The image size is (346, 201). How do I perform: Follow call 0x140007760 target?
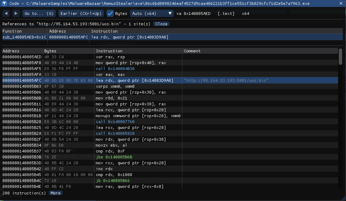(115, 122)
